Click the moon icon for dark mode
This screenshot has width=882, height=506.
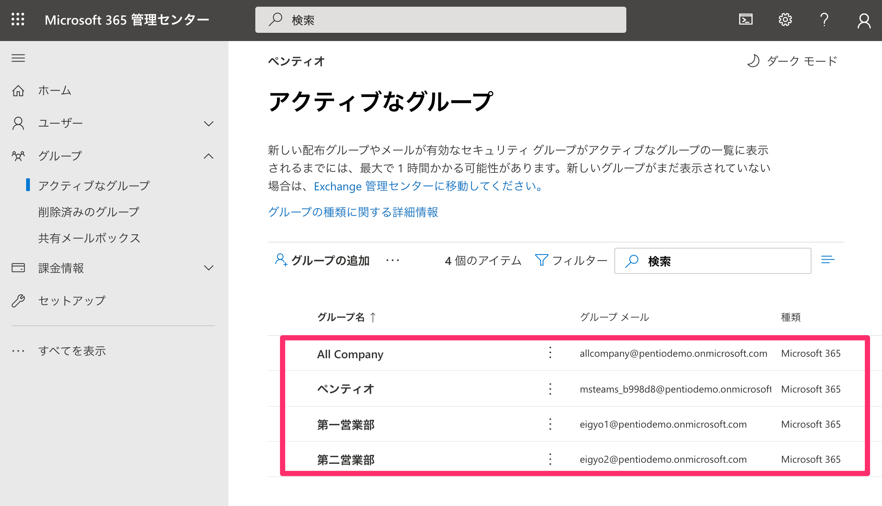753,61
